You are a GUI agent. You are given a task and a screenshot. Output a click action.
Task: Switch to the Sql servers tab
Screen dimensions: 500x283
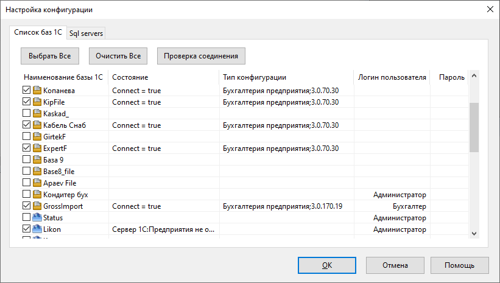tap(86, 33)
